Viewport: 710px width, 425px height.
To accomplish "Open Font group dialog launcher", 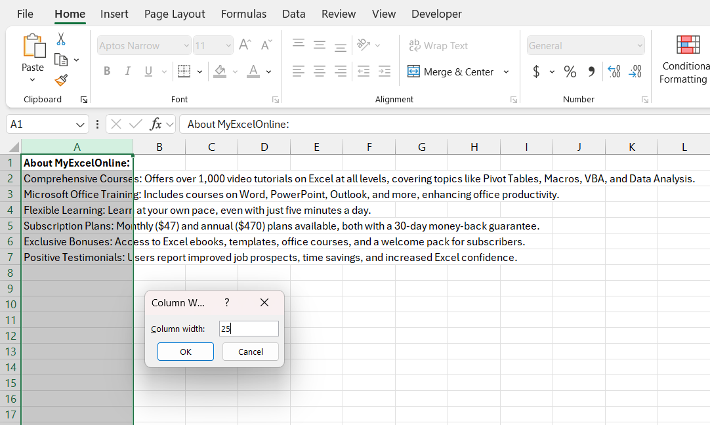I will (x=276, y=100).
